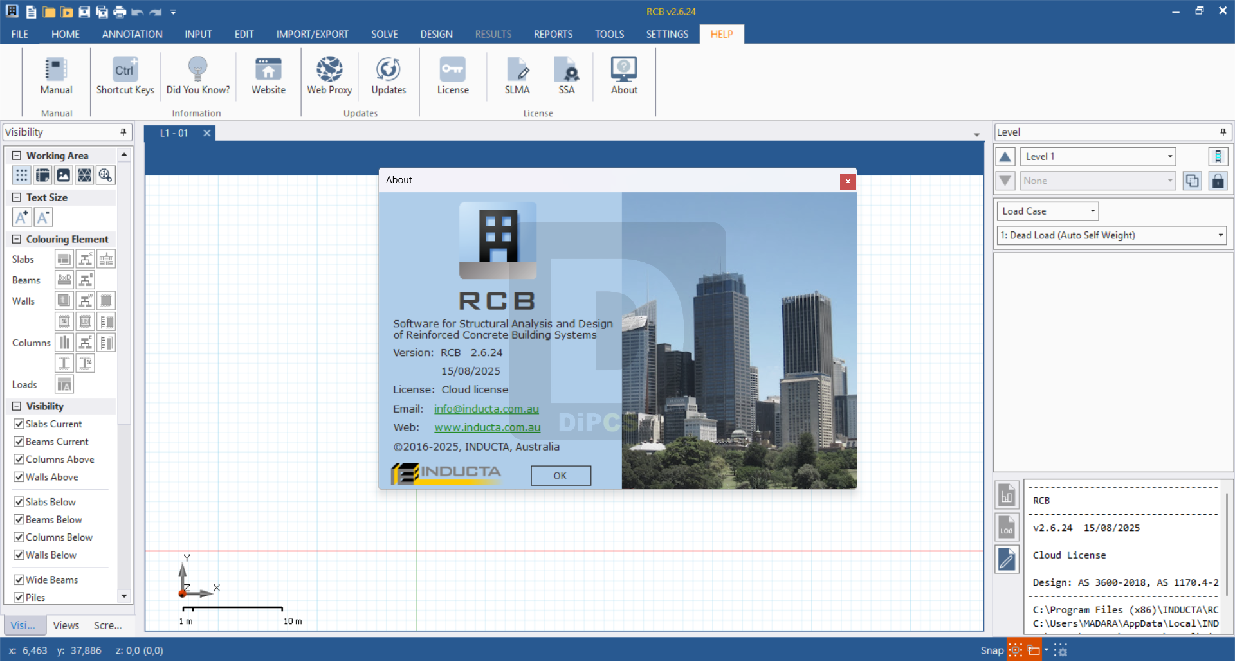1235x662 pixels.
Task: Click the About icon in the ribbon
Action: (624, 76)
